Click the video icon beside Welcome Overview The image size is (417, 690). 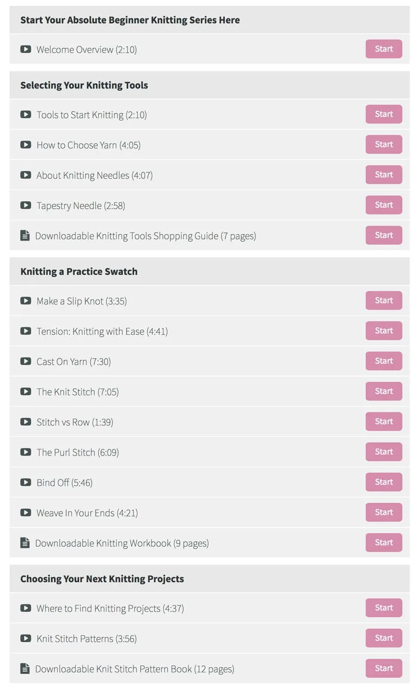[25, 49]
